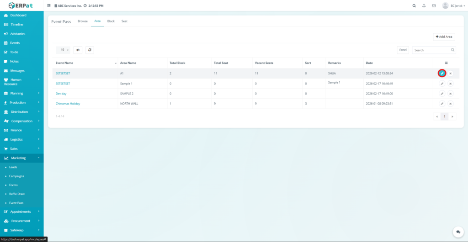Delete the NORTH WALL area row
This screenshot has width=468, height=242.
click(x=450, y=104)
